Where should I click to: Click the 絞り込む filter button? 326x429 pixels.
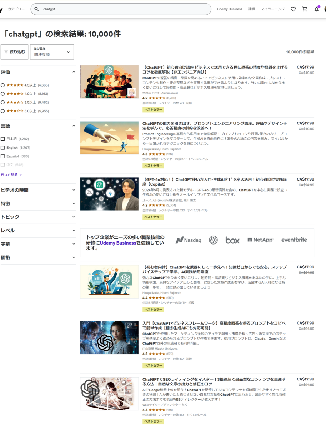pyautogui.click(x=15, y=52)
